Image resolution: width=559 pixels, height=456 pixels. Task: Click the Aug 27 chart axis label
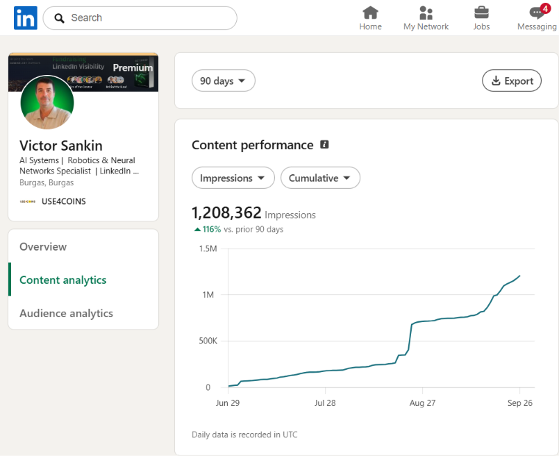point(422,403)
